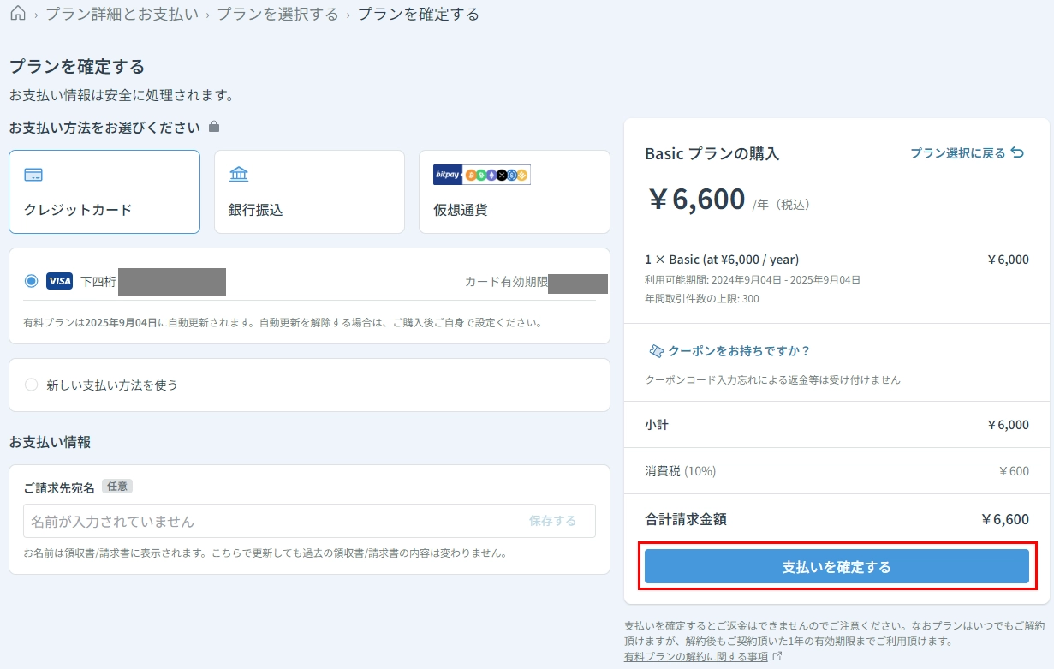1054x669 pixels.
Task: Click Basic プランの購入 heading
Action: pyautogui.click(x=712, y=154)
